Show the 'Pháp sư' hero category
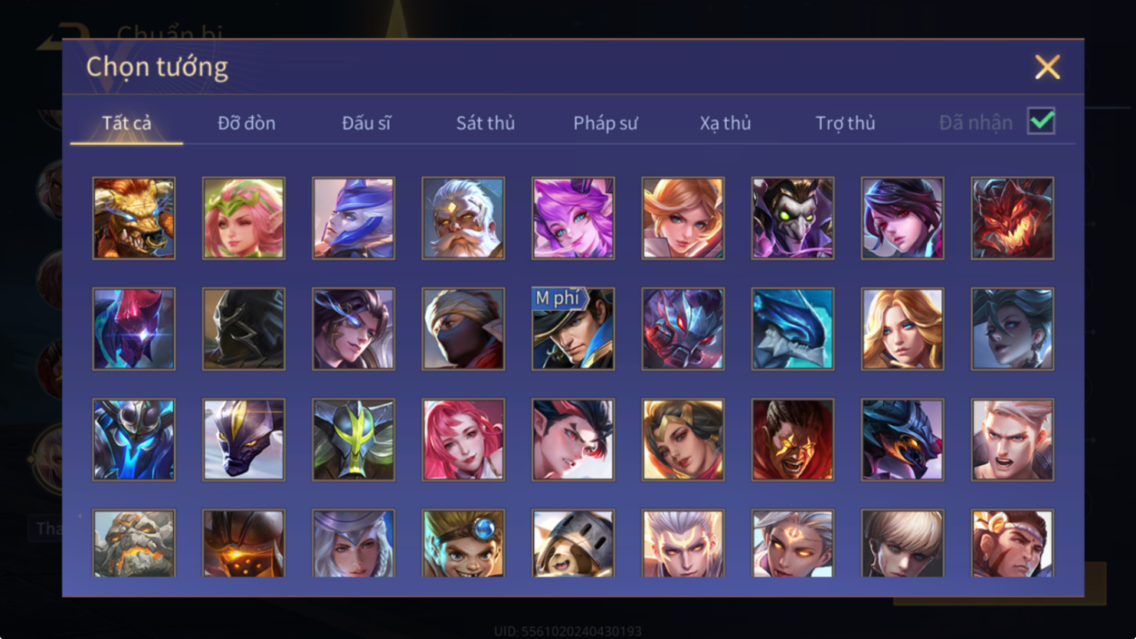 (x=605, y=123)
